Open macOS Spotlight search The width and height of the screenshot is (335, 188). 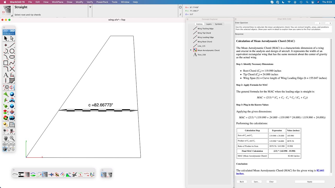(307, 2)
